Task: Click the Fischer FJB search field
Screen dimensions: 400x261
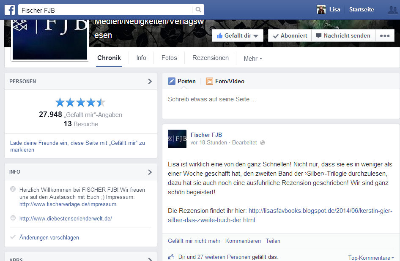Action: pos(106,10)
